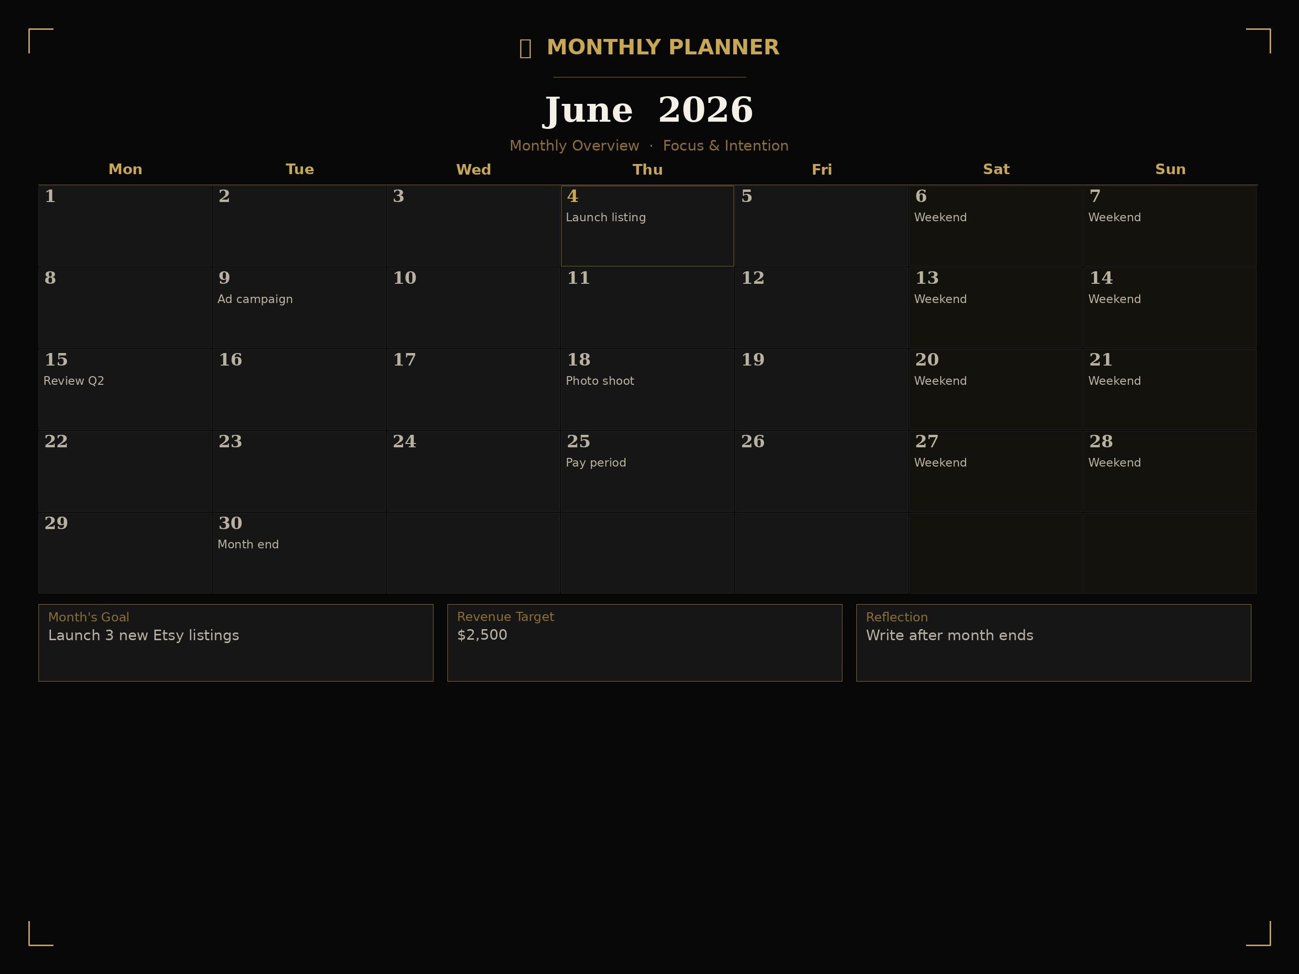Click Weekend label on June 27
Viewport: 1299px width, 974px height.
tap(940, 463)
